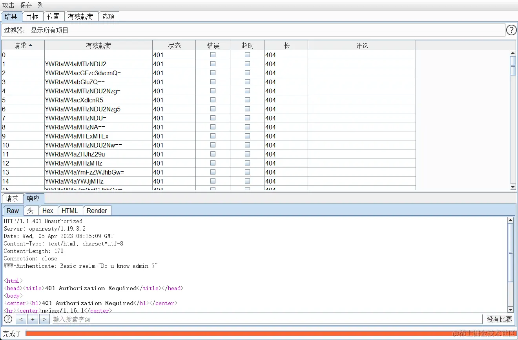Sort by the 错误 column header
Viewport: 518px width, 340px height.
tap(213, 45)
